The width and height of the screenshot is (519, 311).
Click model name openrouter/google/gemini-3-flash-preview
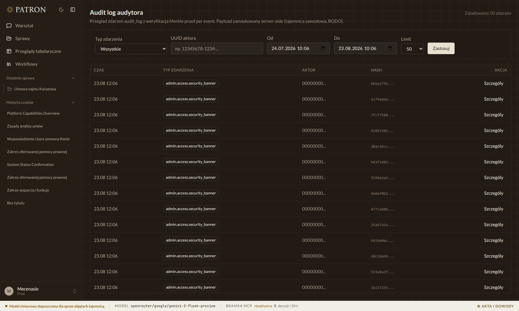coord(173,306)
